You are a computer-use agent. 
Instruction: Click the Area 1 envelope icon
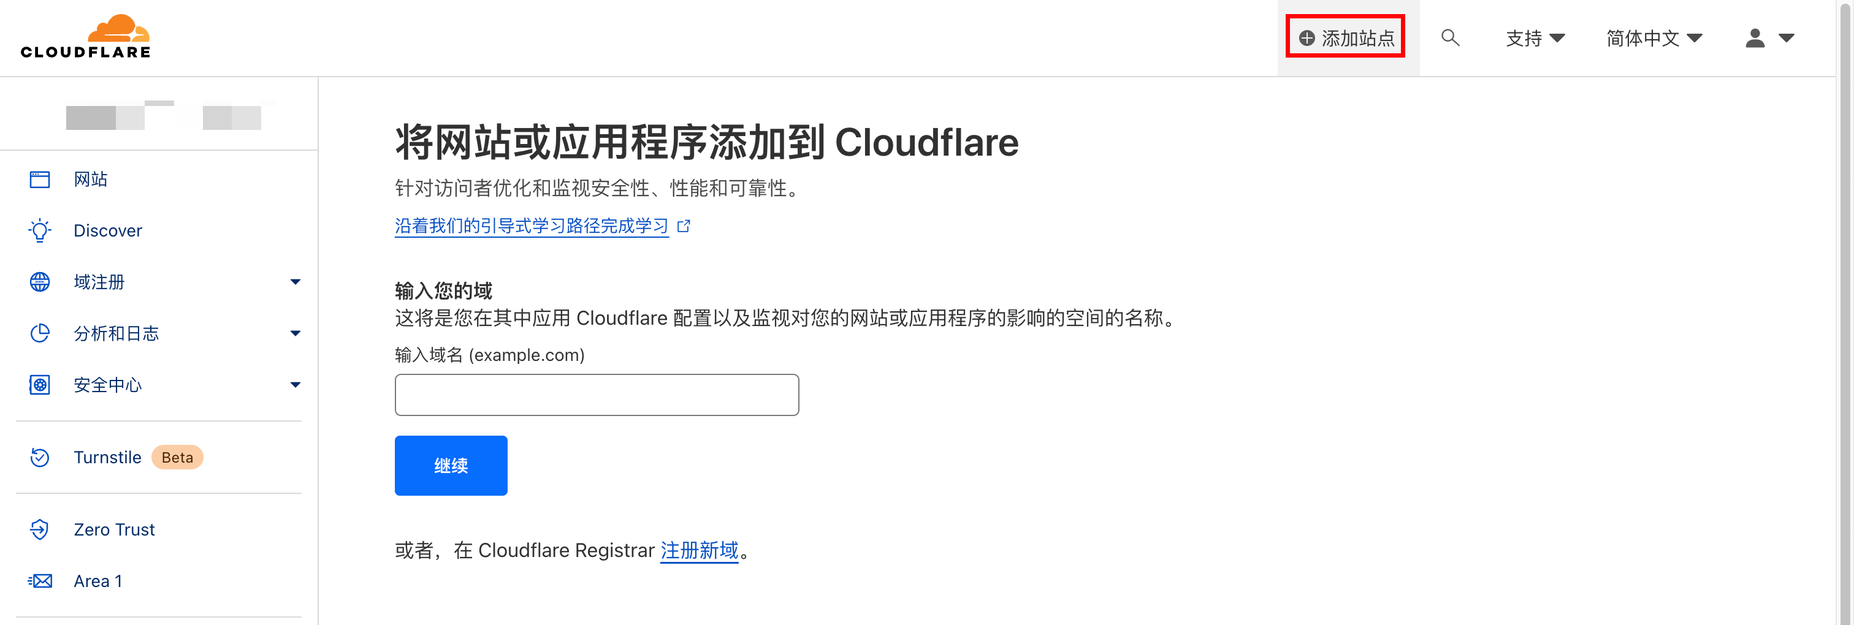pyautogui.click(x=40, y=580)
